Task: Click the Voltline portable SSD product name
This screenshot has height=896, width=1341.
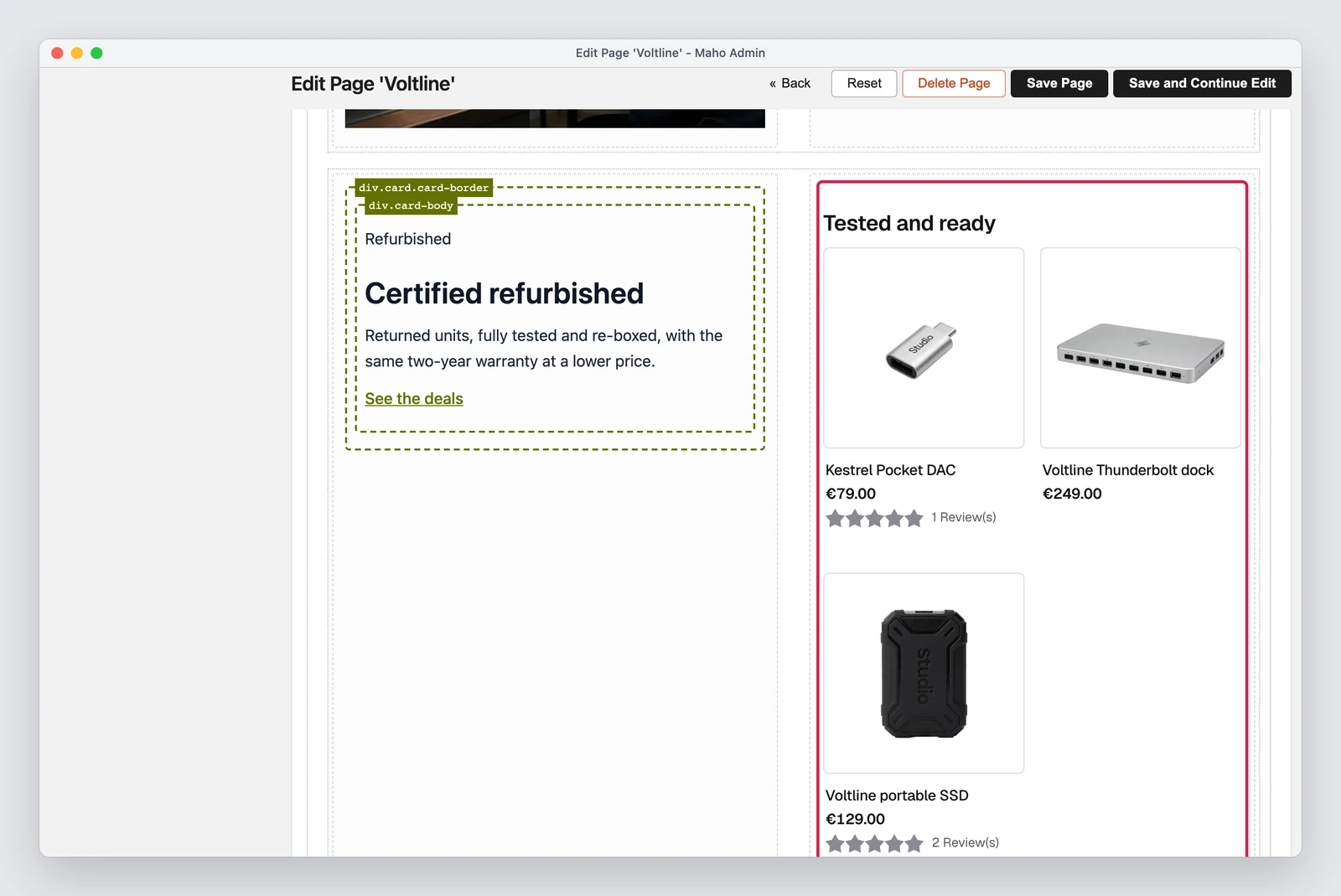Action: [897, 795]
